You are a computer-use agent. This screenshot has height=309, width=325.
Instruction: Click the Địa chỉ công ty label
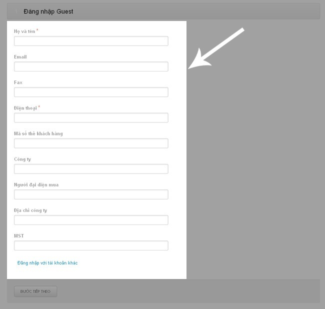pos(30,210)
